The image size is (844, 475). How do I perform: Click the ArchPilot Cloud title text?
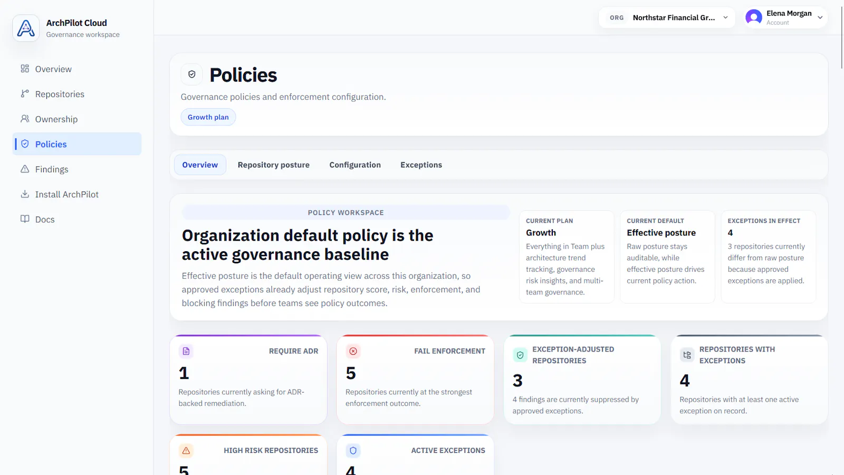pyautogui.click(x=76, y=23)
